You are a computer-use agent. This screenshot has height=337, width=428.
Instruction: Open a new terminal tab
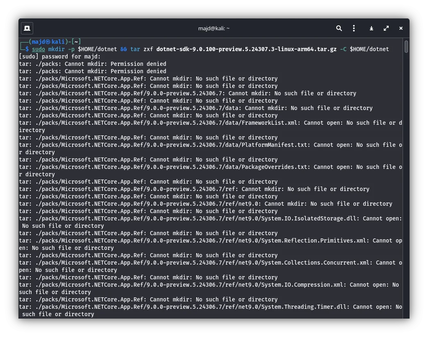tap(27, 28)
